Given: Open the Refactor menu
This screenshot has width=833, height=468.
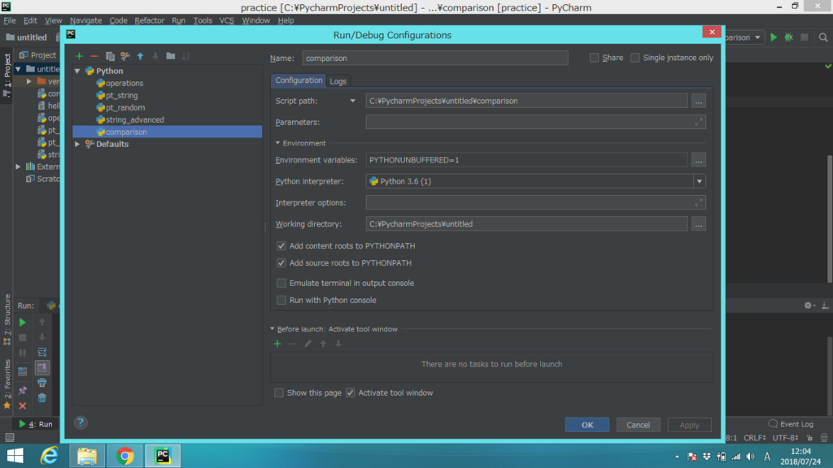Looking at the screenshot, I should [150, 20].
